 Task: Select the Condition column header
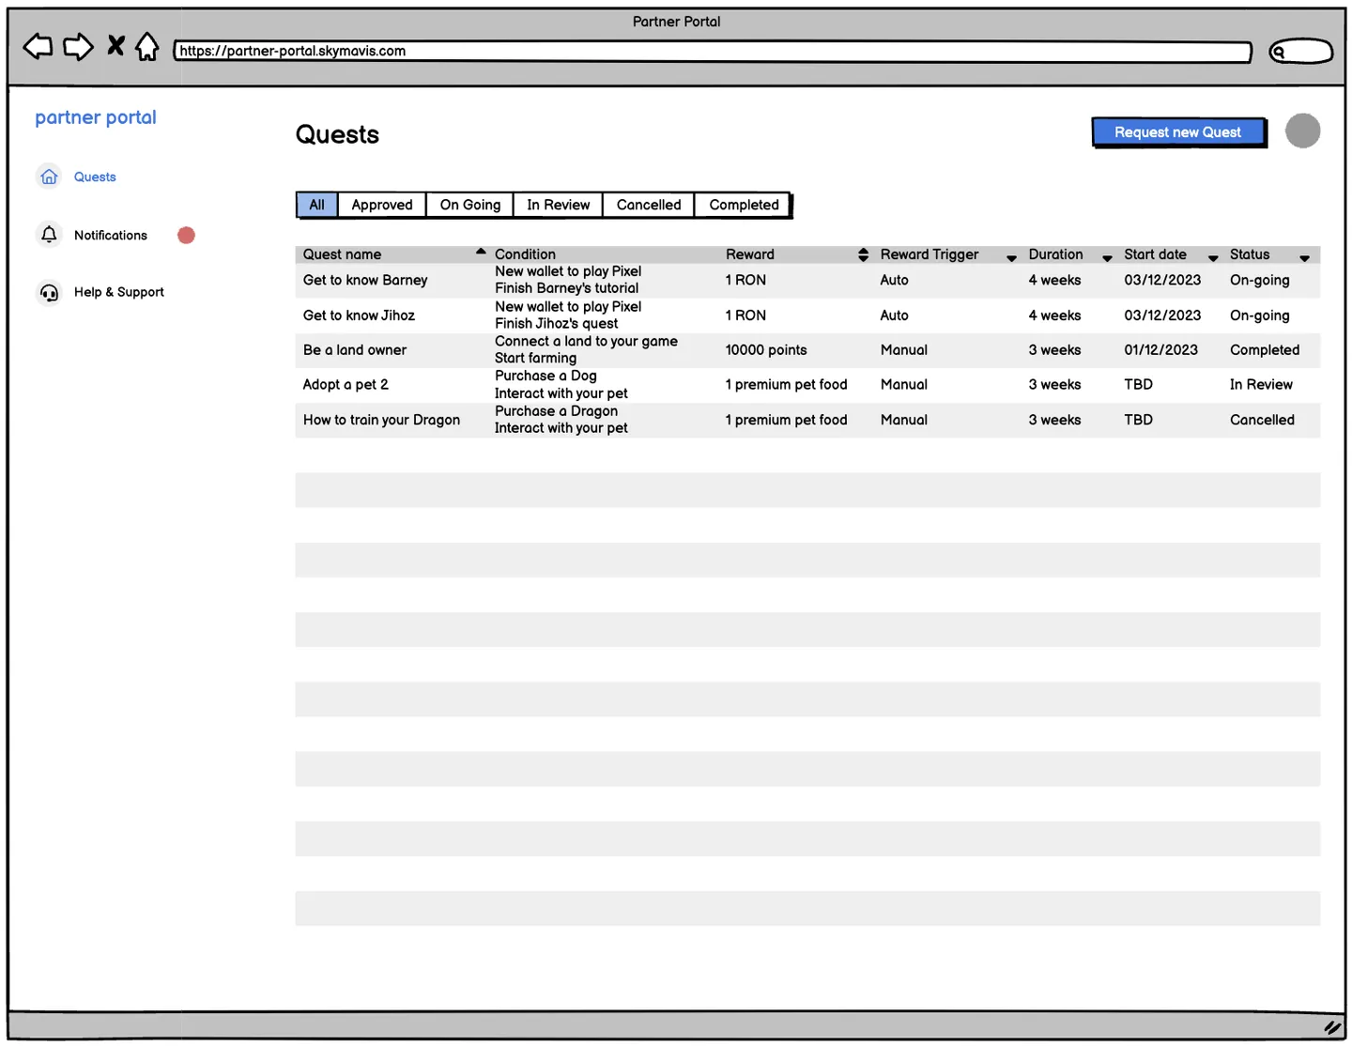click(x=525, y=254)
